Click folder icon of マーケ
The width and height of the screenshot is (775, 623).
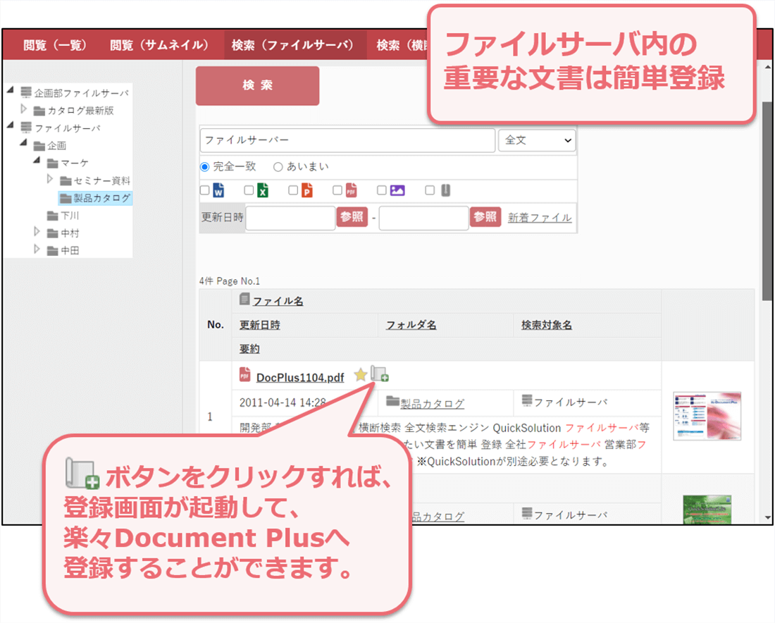click(53, 163)
